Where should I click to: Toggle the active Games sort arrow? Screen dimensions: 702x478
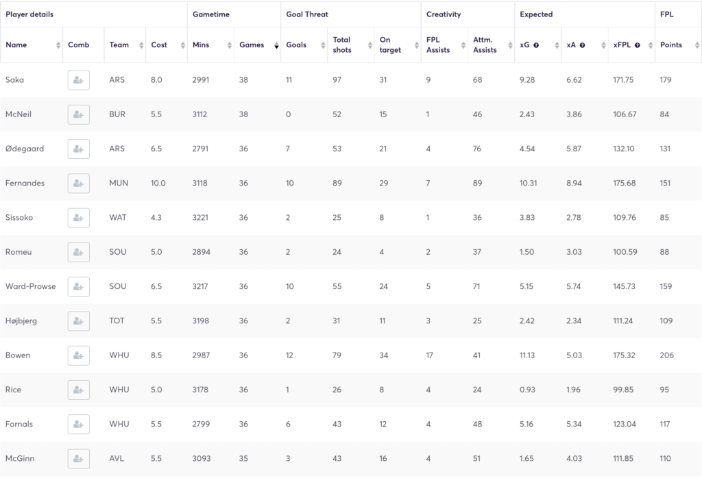pos(276,45)
